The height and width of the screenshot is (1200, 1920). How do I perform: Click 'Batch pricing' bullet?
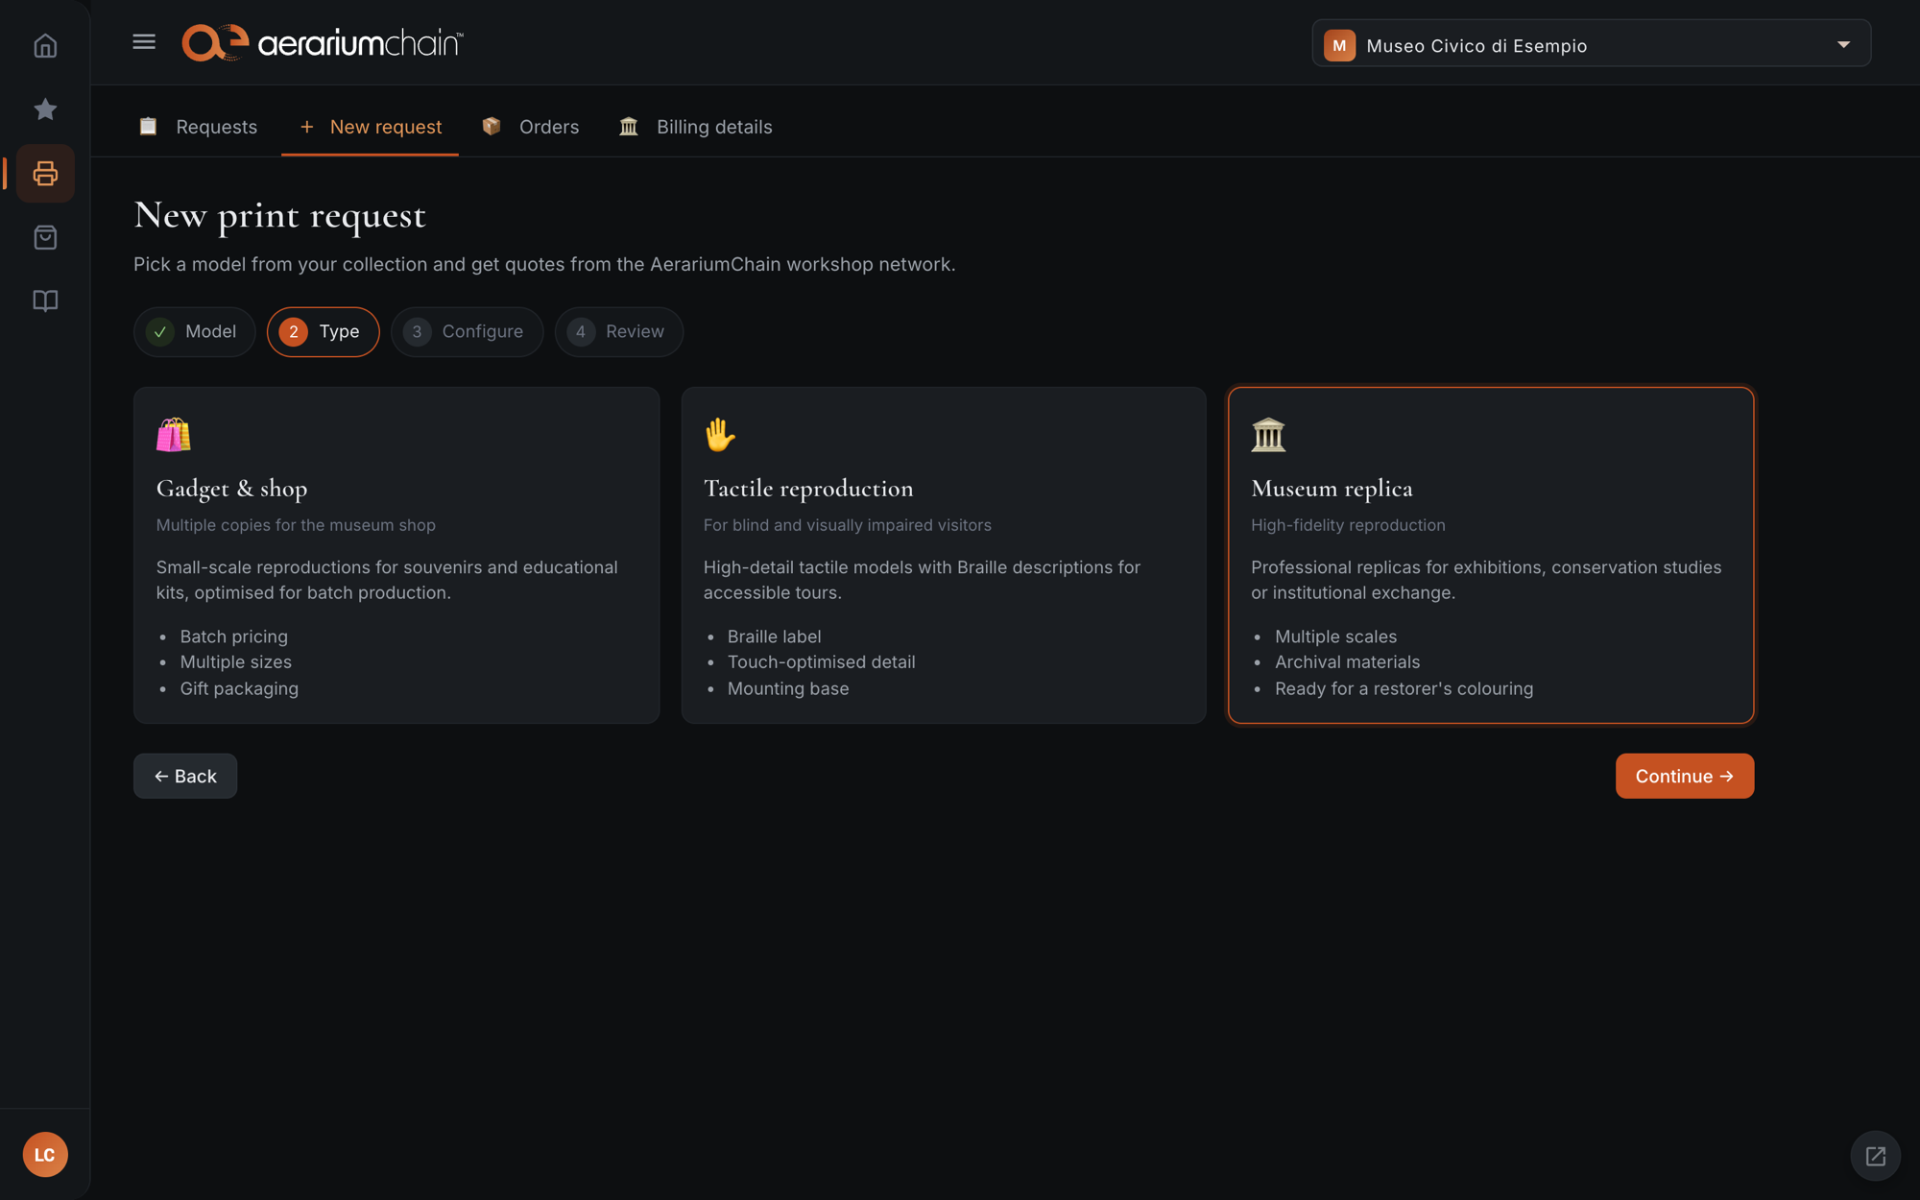click(x=234, y=636)
